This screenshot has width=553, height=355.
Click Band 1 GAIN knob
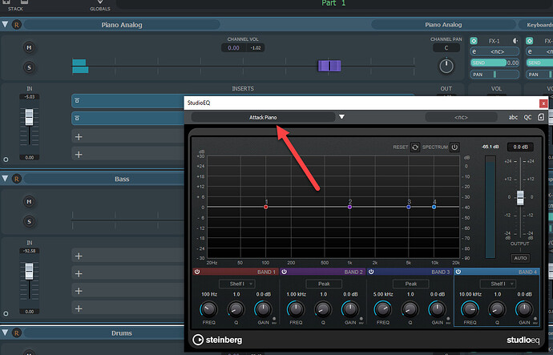(x=263, y=309)
